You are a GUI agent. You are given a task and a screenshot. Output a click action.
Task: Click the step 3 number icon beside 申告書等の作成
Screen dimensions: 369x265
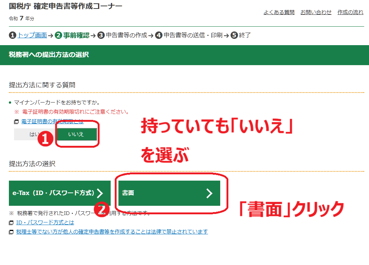(101, 36)
